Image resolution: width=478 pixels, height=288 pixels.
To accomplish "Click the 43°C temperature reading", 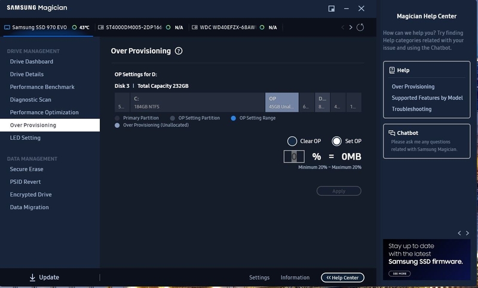I will (x=84, y=27).
